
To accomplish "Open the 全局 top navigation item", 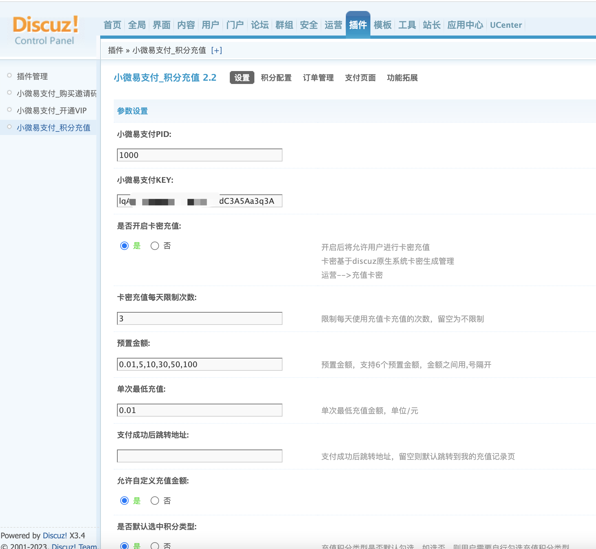I will [137, 25].
